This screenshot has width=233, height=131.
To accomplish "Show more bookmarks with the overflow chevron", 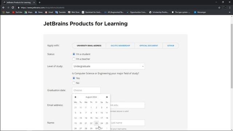I will coord(230,12).
